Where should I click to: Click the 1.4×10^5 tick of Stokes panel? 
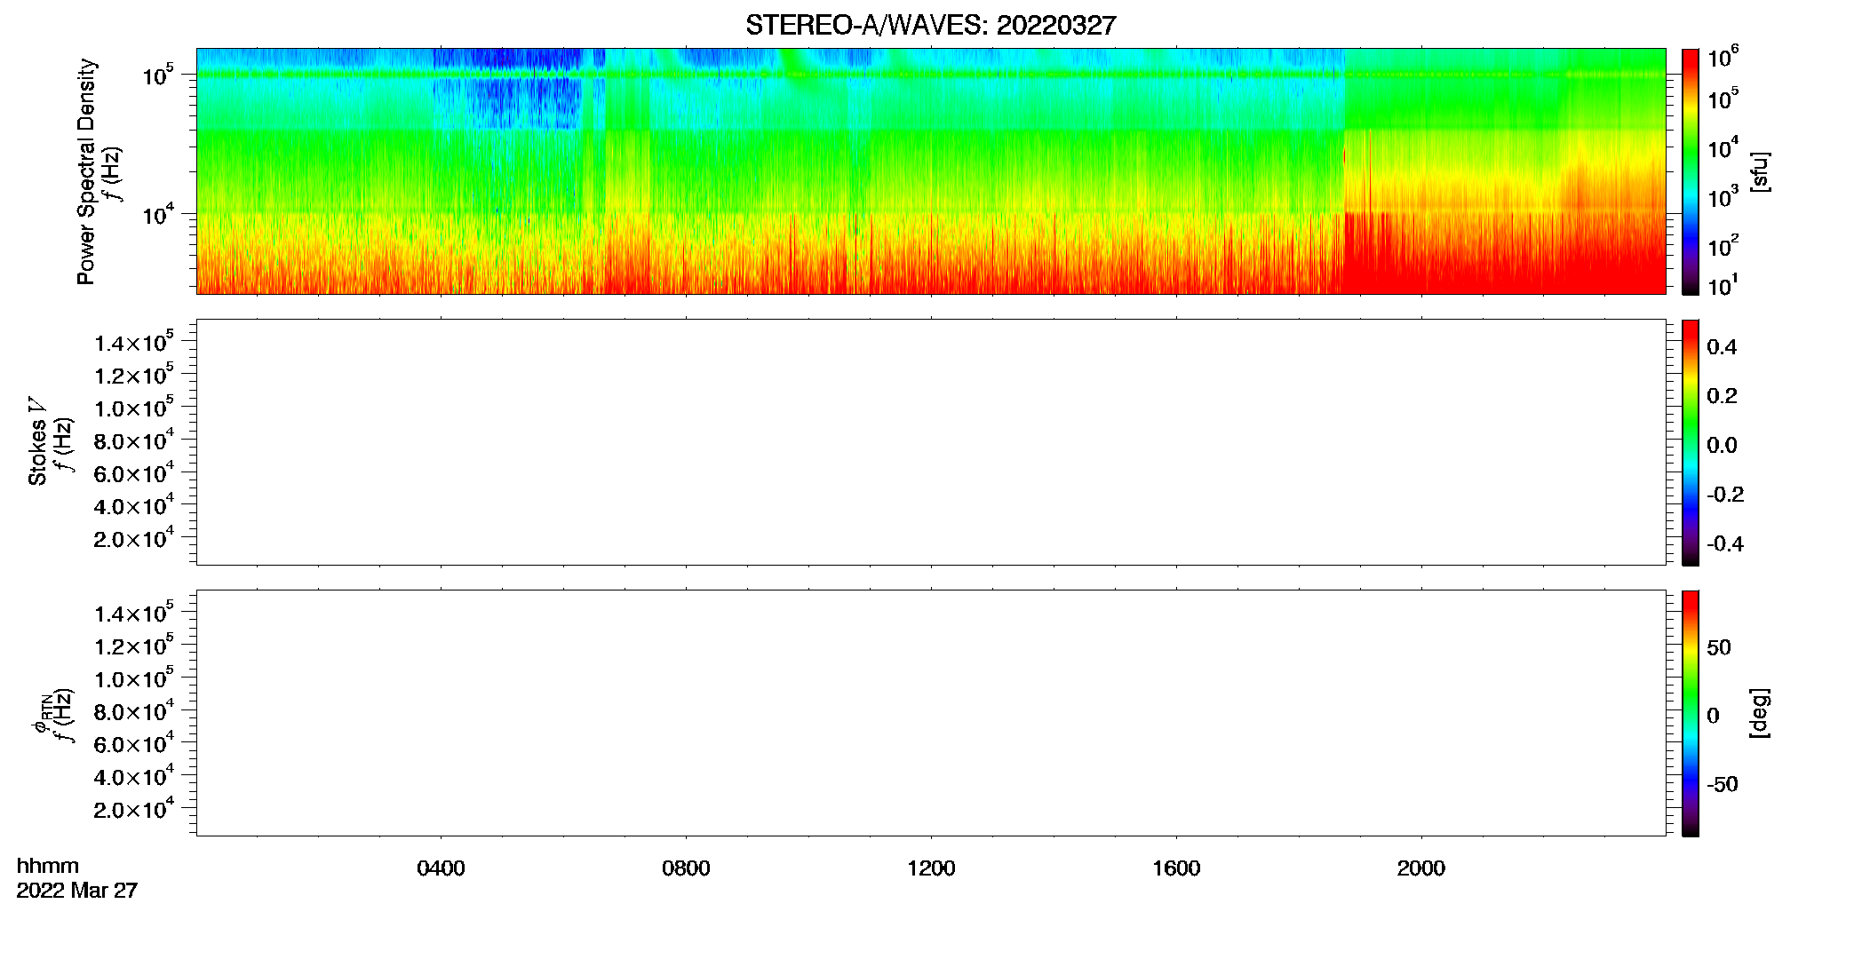tap(134, 342)
